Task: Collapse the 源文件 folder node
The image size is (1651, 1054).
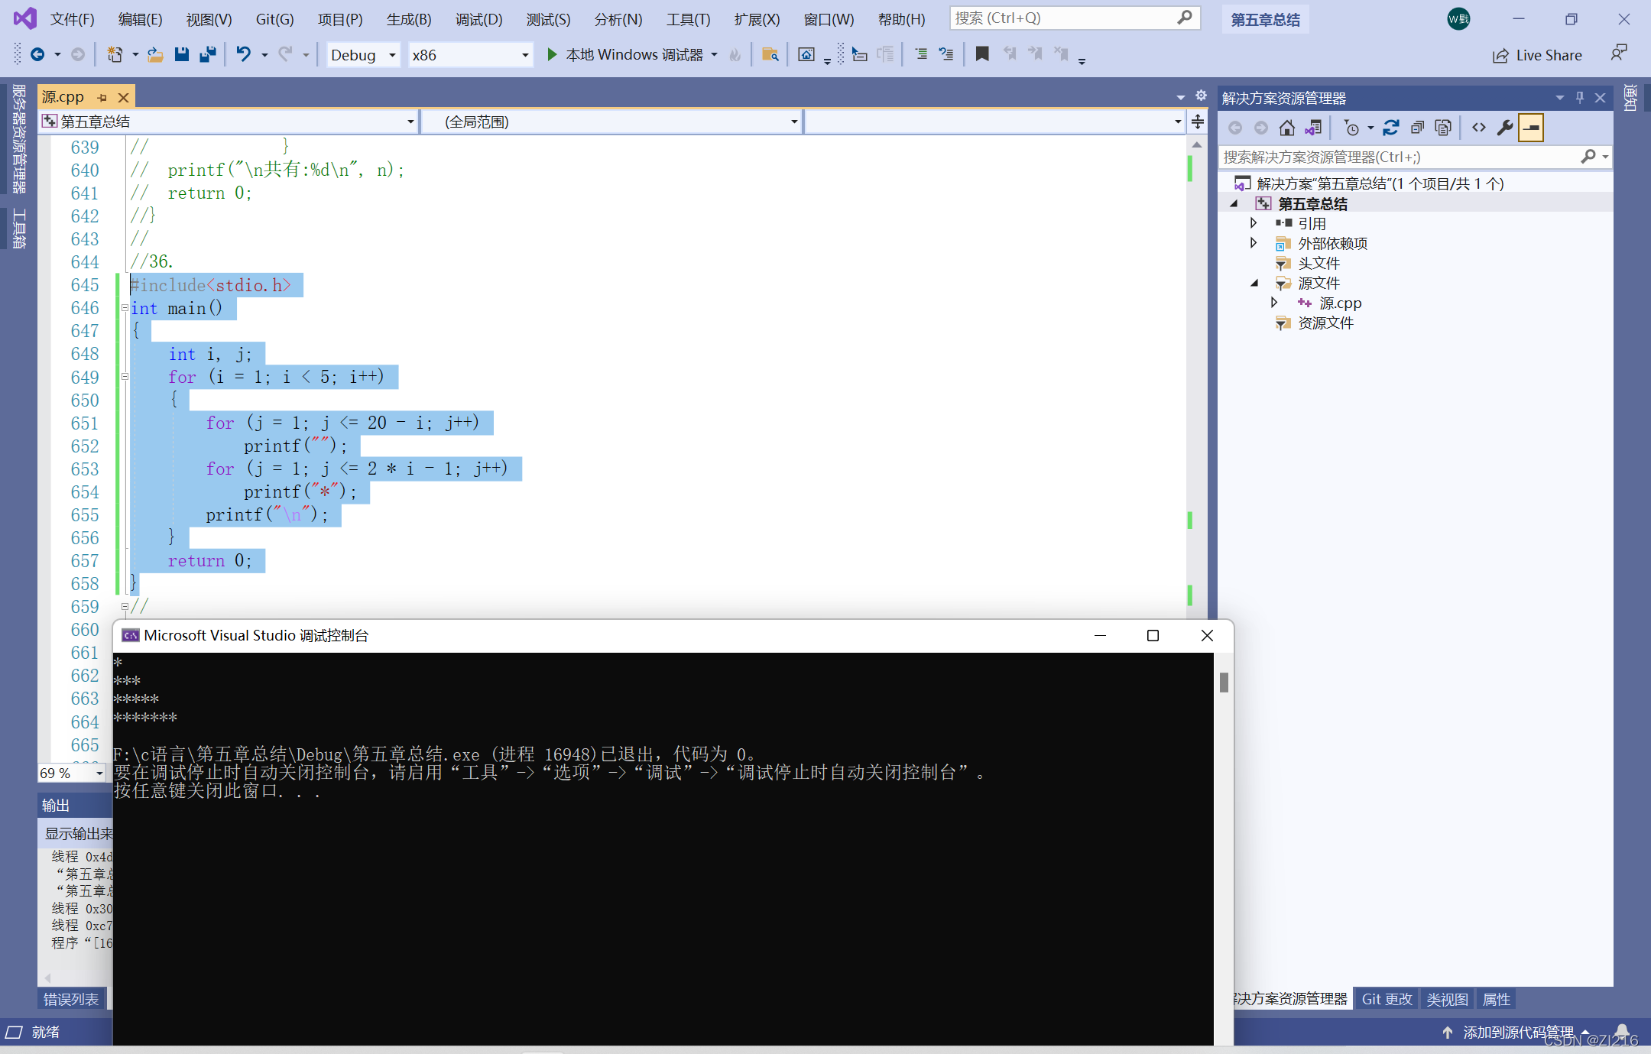Action: coord(1254,283)
